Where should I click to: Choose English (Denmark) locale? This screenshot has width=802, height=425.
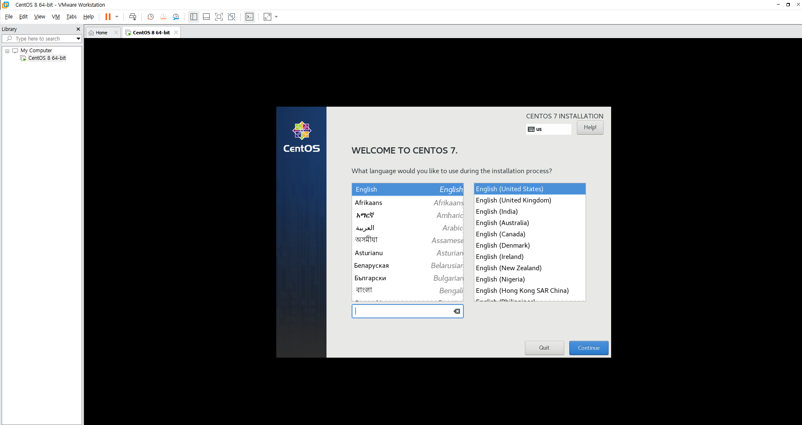click(x=530, y=246)
